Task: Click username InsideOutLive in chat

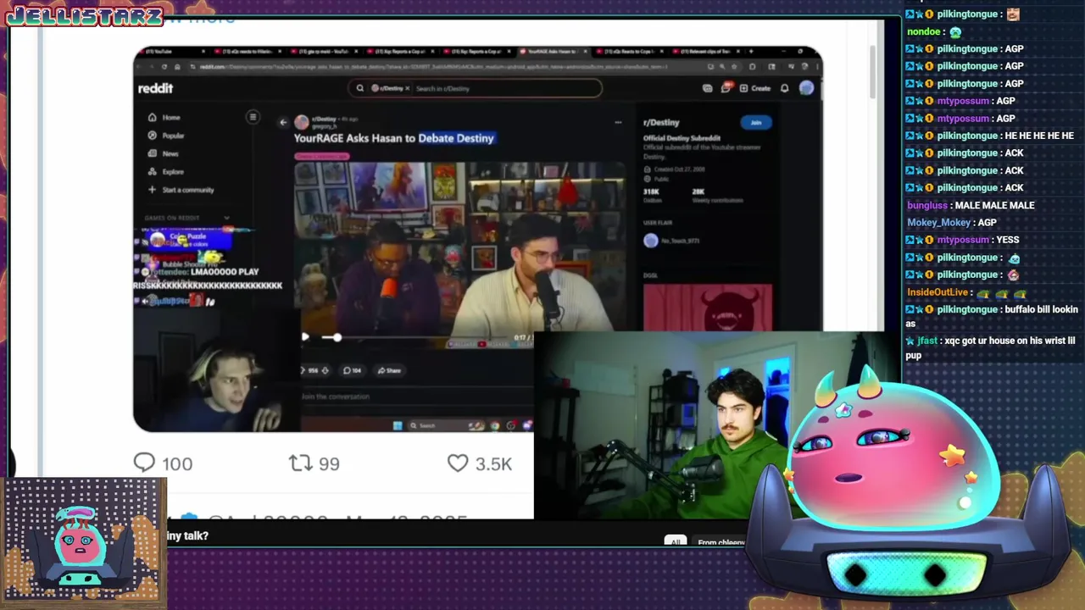Action: 938,291
